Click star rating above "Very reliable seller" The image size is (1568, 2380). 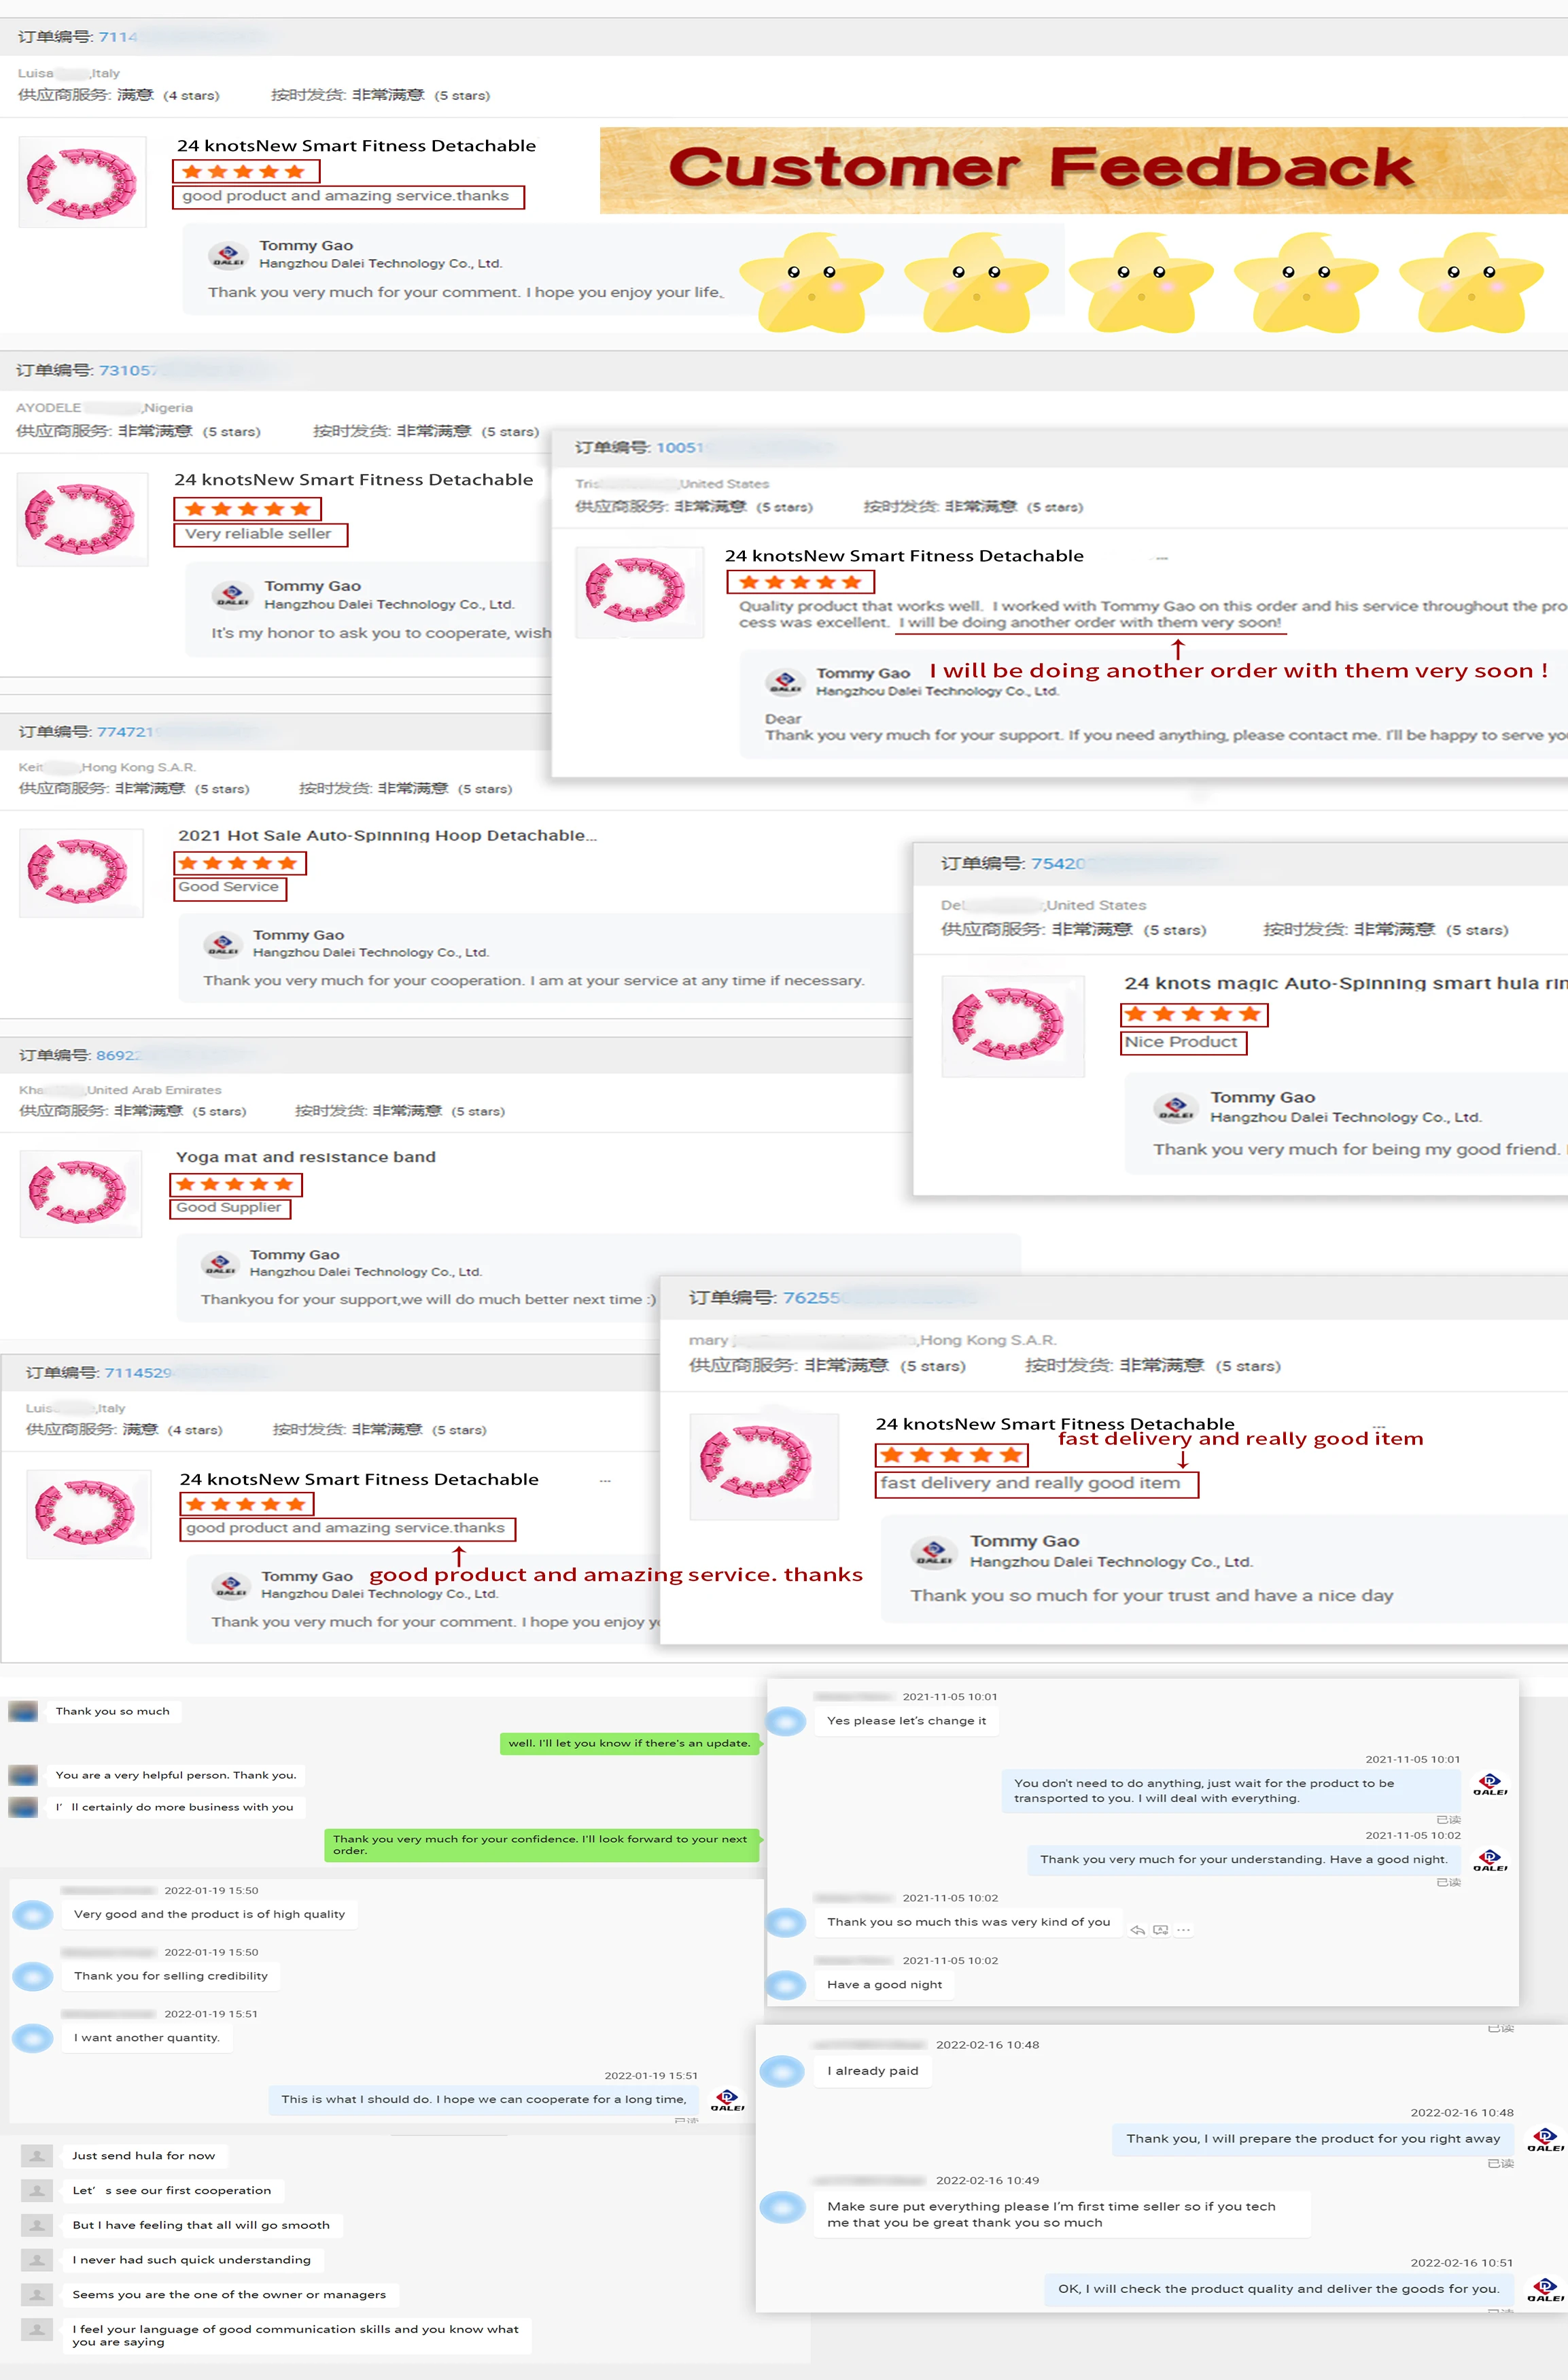pos(248,509)
